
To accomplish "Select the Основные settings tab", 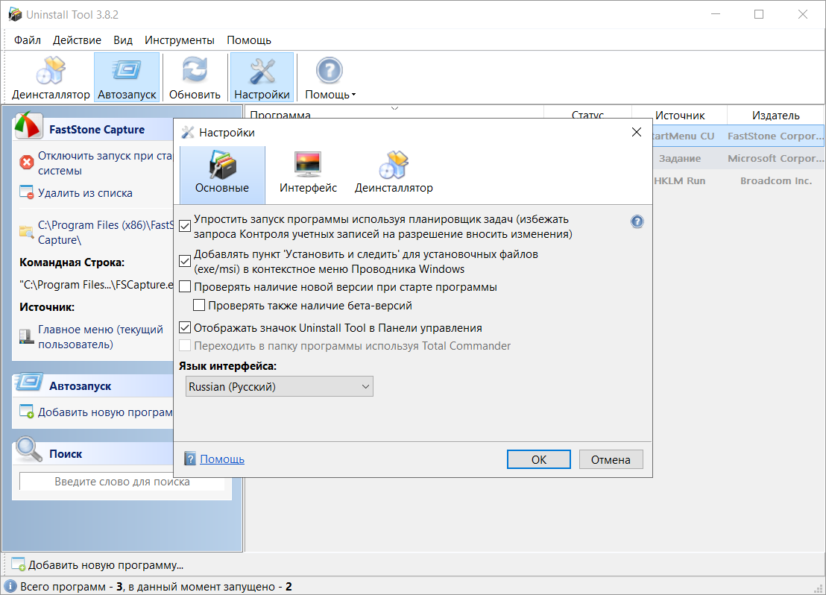I will click(221, 174).
